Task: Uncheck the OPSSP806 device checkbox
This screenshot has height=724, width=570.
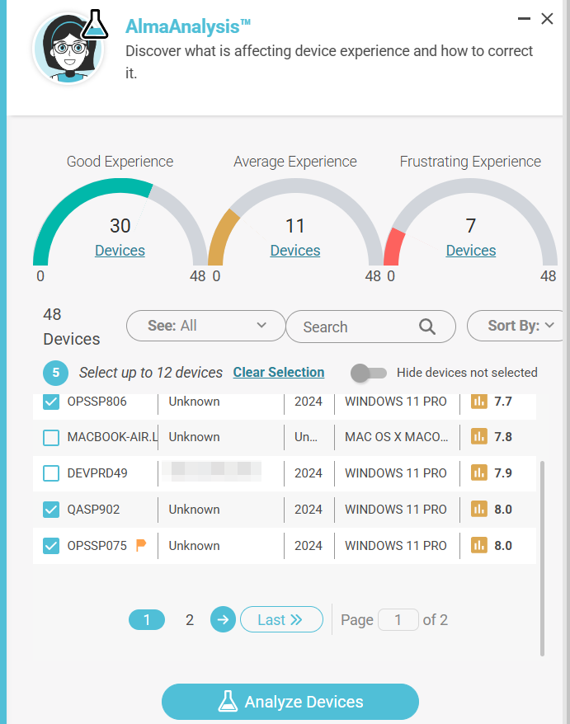Action: 51,402
